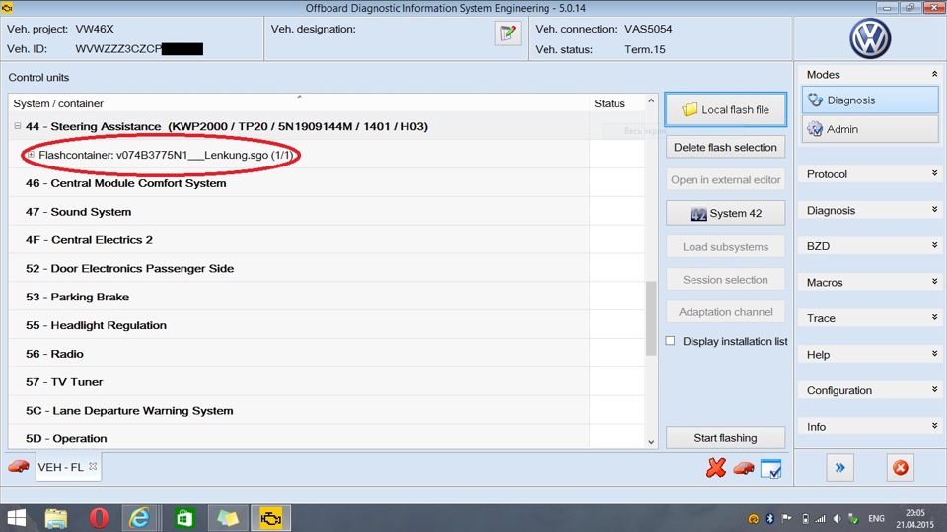This screenshot has height=532, width=947.
Task: Click Adaptation channel button
Action: [725, 312]
